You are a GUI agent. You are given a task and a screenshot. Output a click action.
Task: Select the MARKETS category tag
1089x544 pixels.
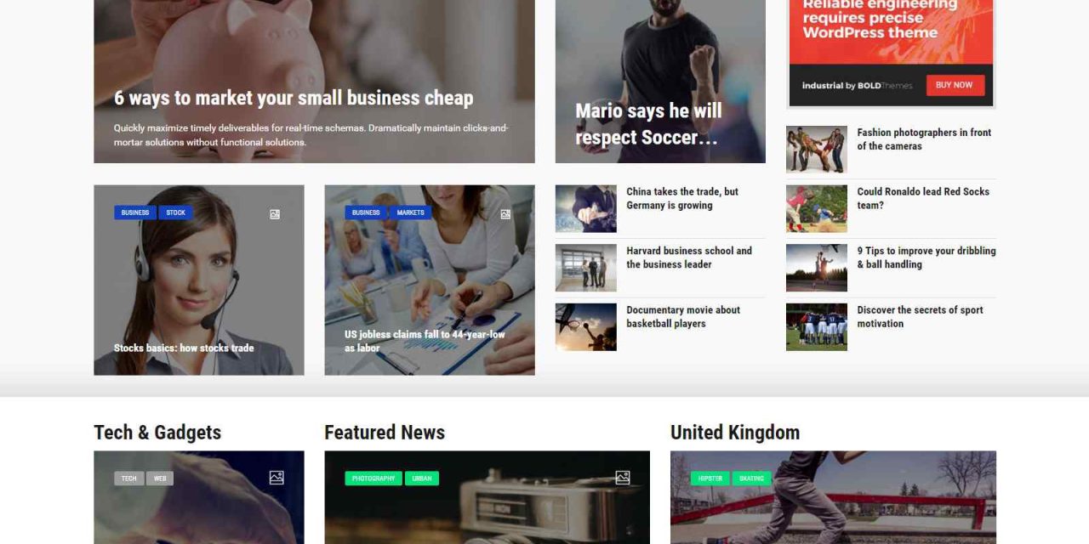click(x=410, y=212)
